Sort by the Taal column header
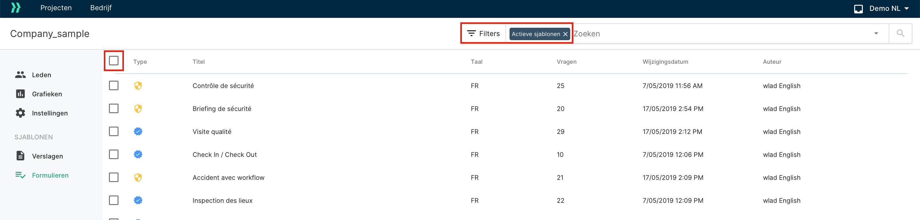This screenshot has height=220, width=920. click(x=476, y=62)
